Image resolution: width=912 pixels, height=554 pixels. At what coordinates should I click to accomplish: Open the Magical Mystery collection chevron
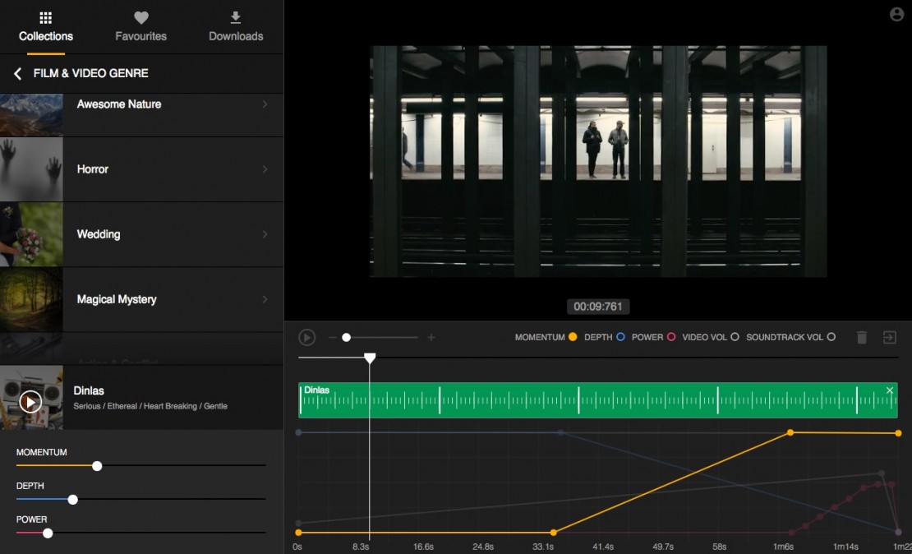coord(265,299)
